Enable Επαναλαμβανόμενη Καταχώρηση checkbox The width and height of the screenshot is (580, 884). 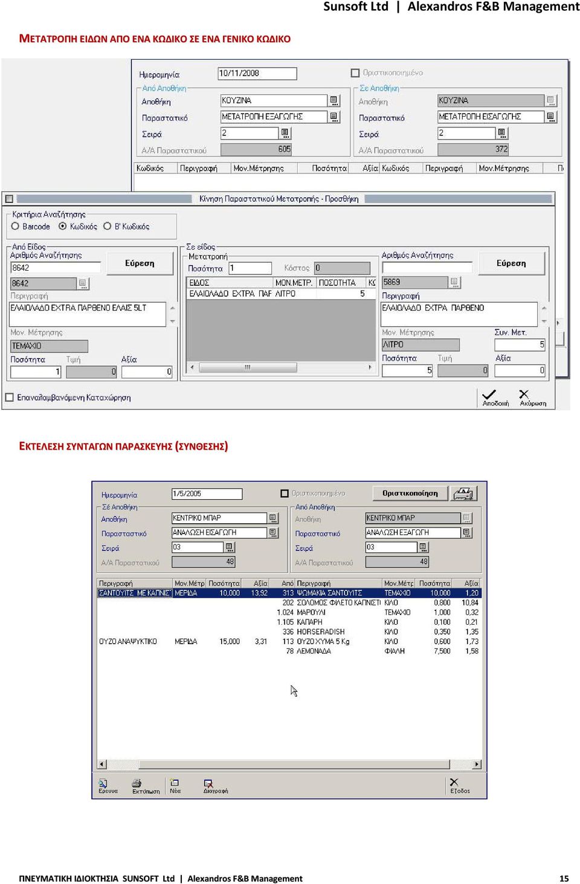coord(9,398)
